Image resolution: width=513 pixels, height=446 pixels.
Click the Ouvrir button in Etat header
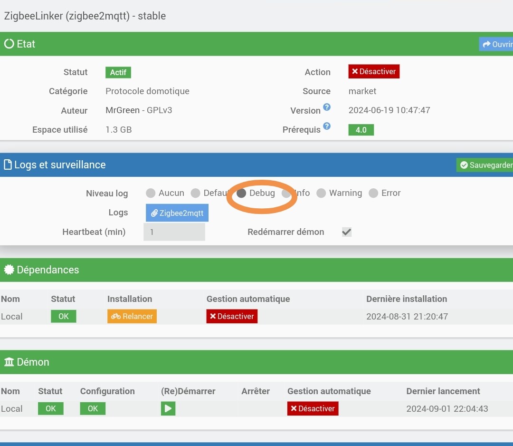[x=496, y=44]
